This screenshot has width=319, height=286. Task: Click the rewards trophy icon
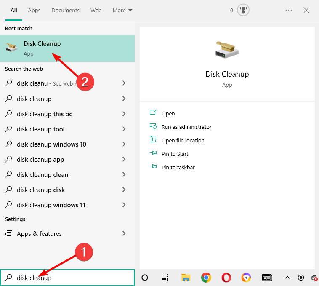(x=243, y=10)
